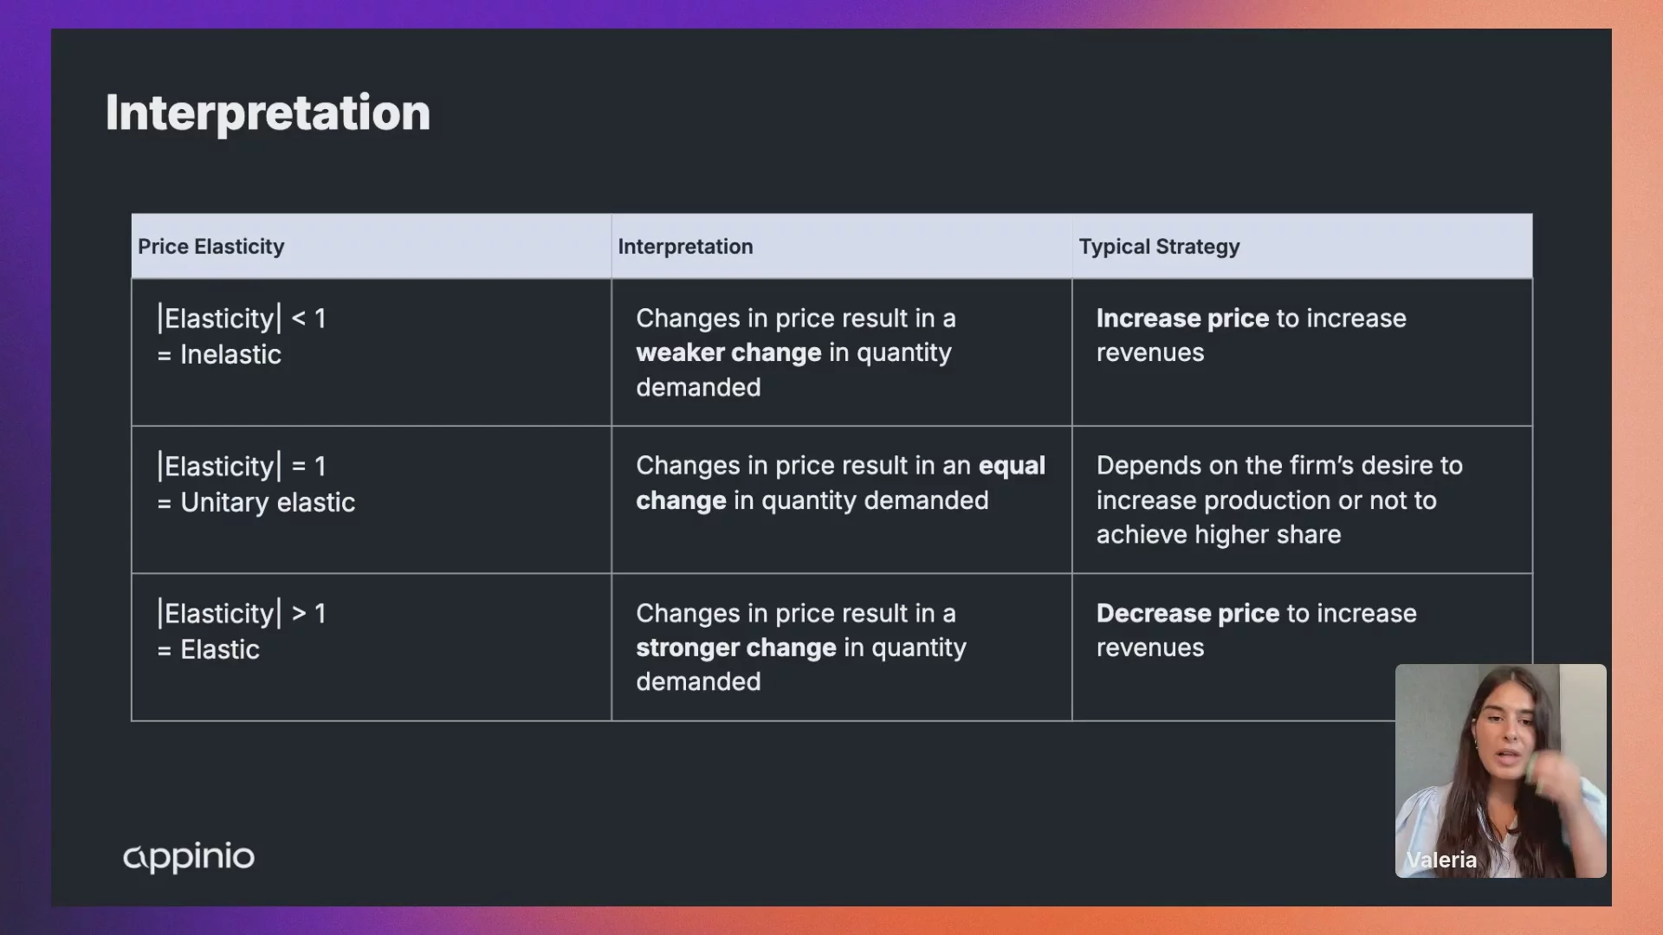Click the Increase price strategy cell

[1303, 352]
